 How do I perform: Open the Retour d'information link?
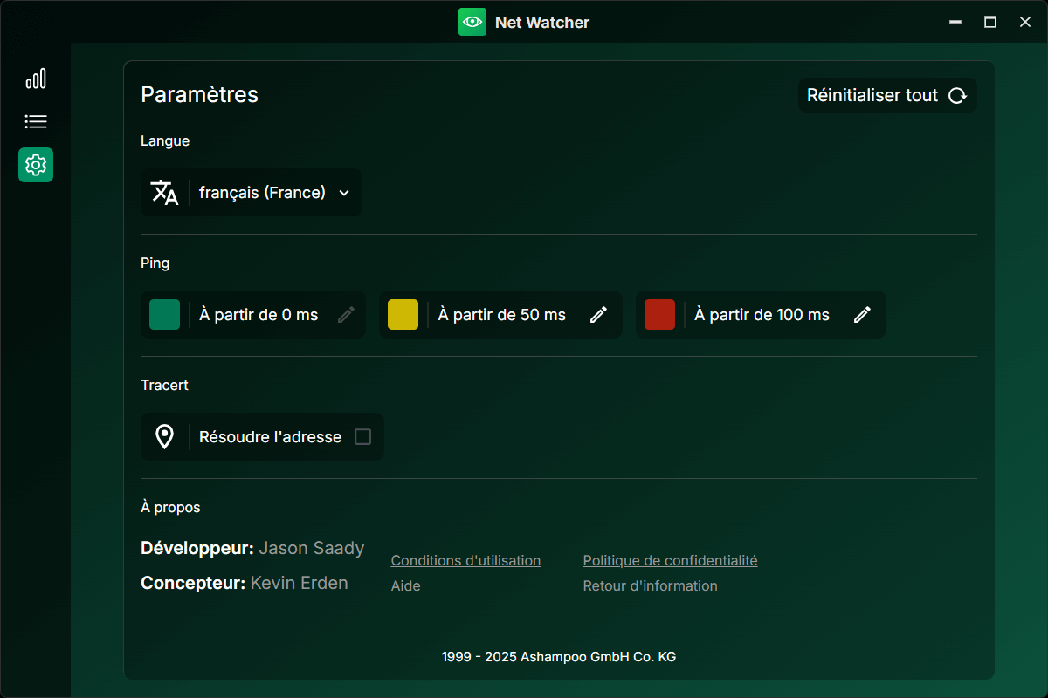pos(650,586)
